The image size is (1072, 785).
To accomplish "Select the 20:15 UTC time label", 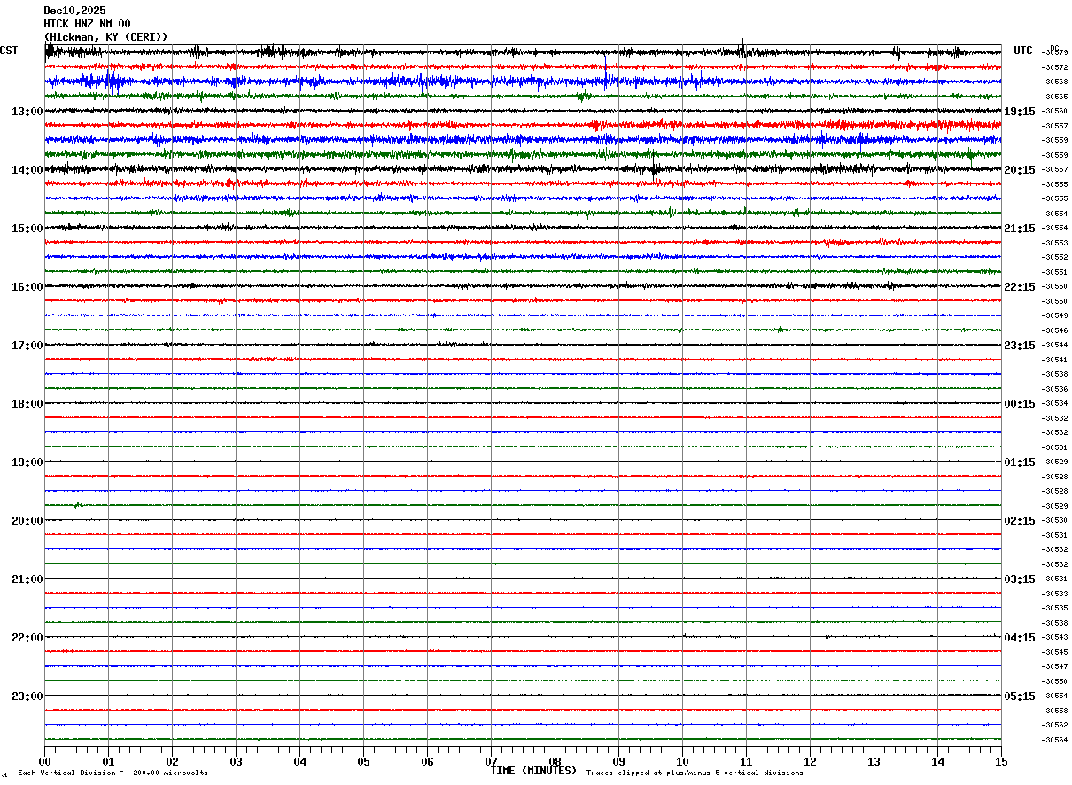I will (x=1020, y=170).
